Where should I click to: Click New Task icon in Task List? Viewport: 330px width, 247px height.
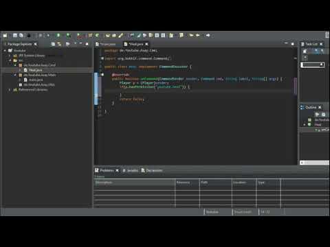[x=305, y=51]
